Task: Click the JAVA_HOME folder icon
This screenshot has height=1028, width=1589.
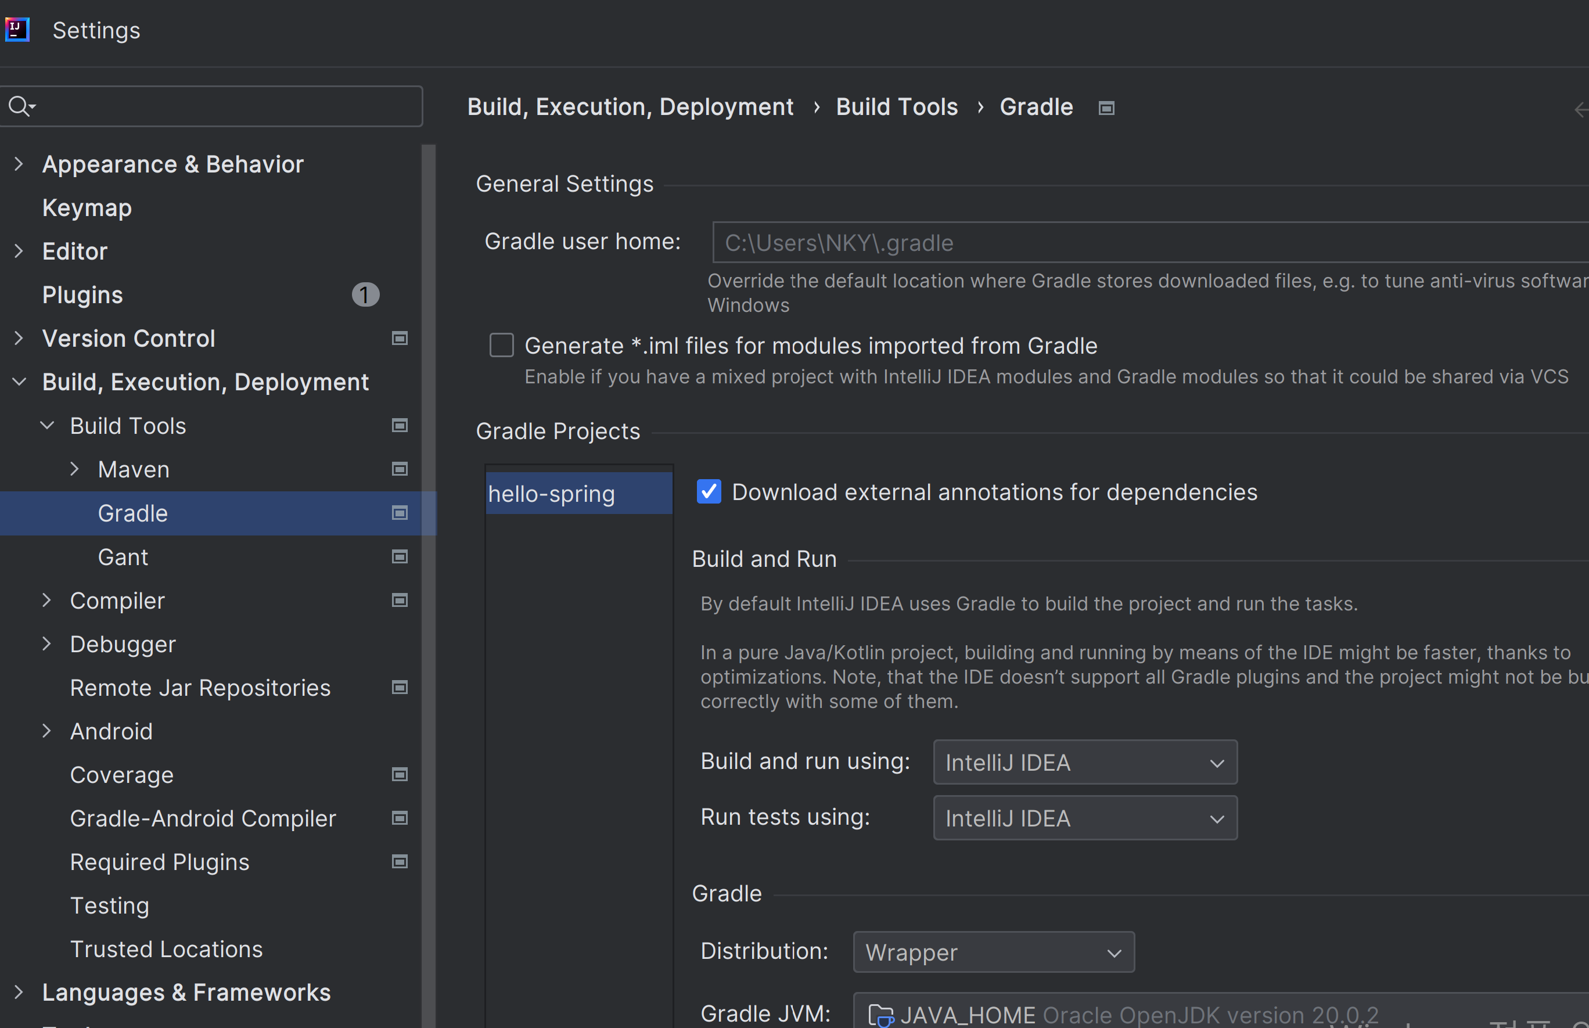Action: (x=881, y=1015)
